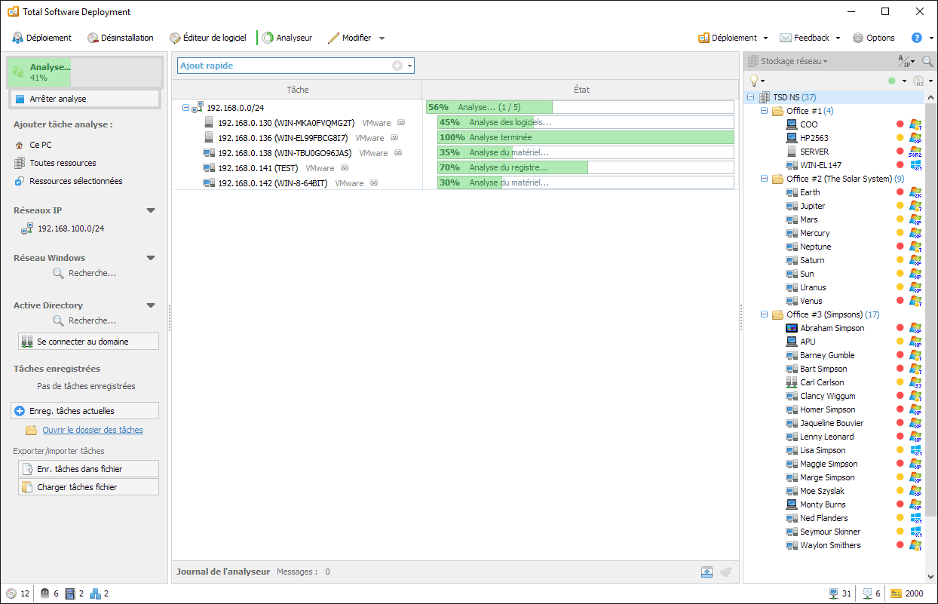Click the 192.168.0.141 progress bar

pos(585,167)
